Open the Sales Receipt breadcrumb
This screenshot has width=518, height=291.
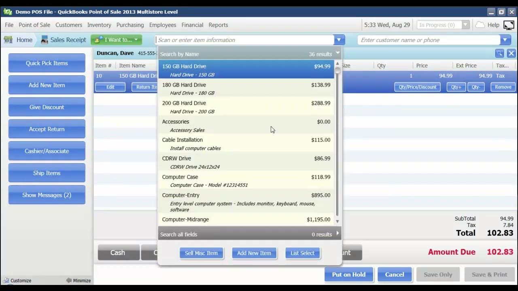64,40
